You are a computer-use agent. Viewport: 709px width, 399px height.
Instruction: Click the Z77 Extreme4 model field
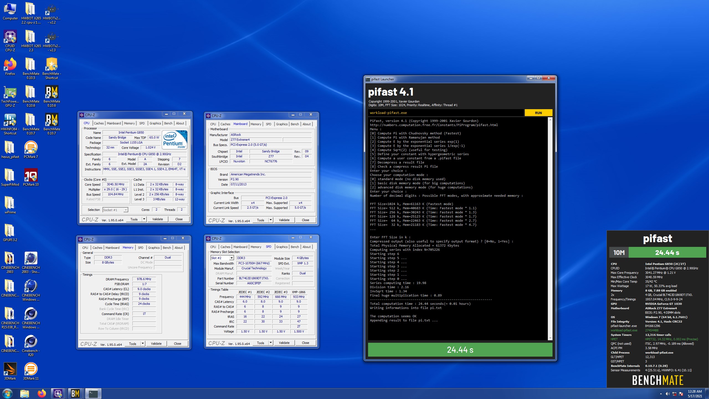click(x=256, y=140)
